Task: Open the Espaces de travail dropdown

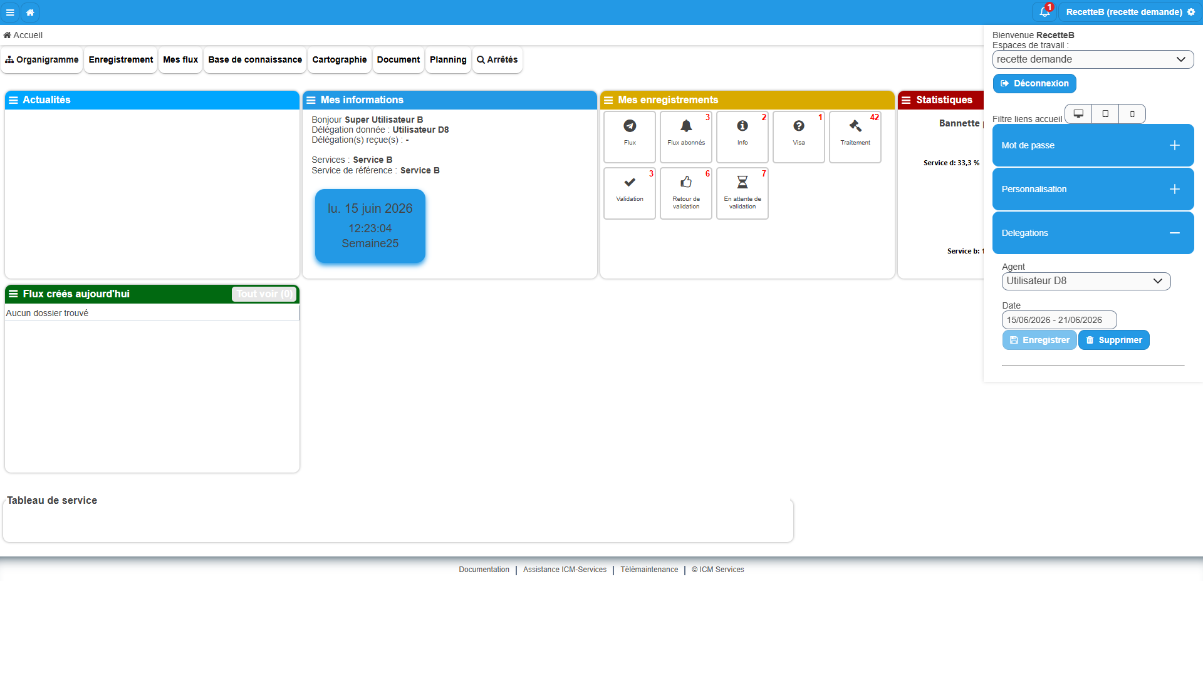Action: click(x=1093, y=59)
